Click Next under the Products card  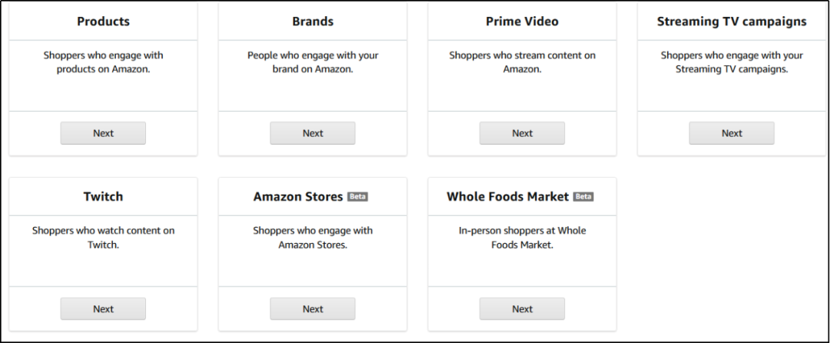103,133
